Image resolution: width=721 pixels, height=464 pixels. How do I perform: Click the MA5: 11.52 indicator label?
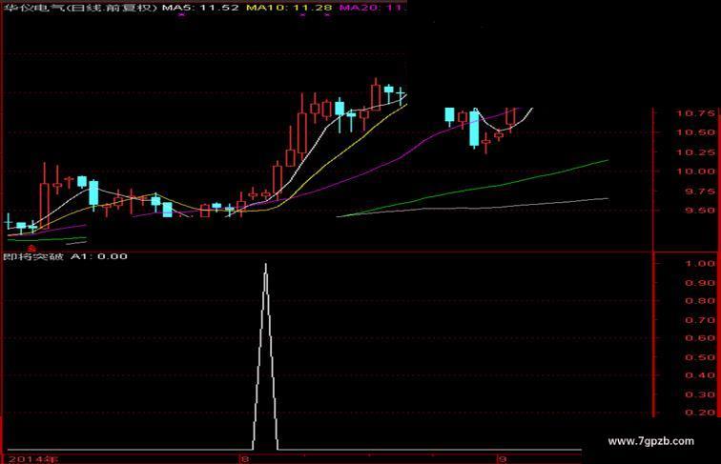click(200, 7)
